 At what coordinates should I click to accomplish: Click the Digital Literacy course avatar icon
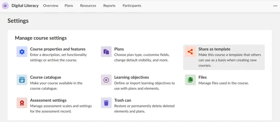[5, 6]
